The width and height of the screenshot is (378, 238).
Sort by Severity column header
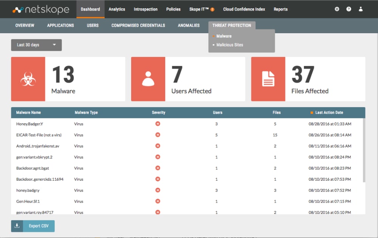click(159, 113)
